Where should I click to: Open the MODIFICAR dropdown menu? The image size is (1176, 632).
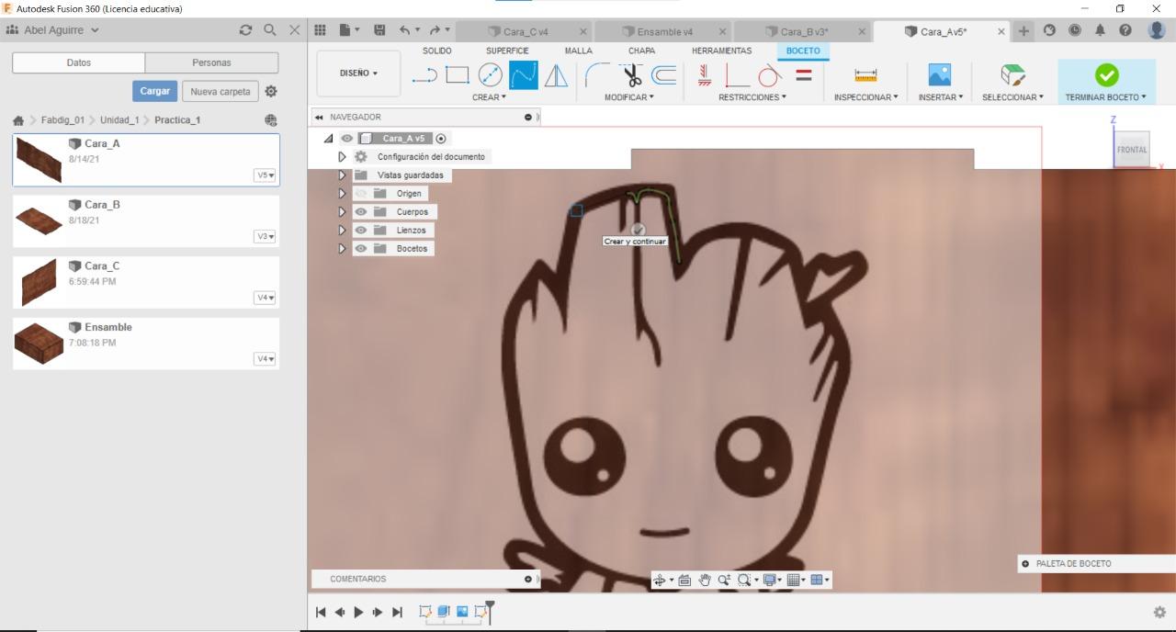coord(629,97)
